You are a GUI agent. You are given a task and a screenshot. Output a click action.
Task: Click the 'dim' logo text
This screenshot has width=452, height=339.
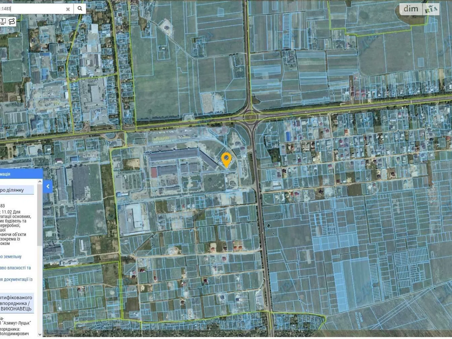(411, 9)
